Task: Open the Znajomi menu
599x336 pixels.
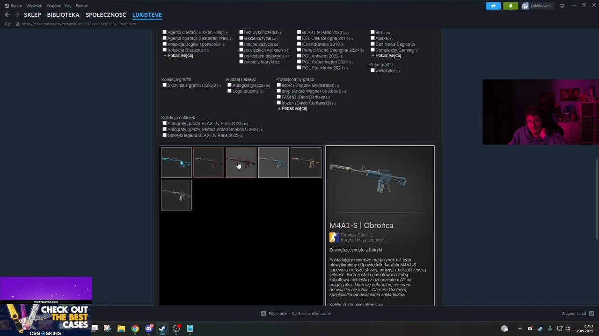Action: (54, 6)
